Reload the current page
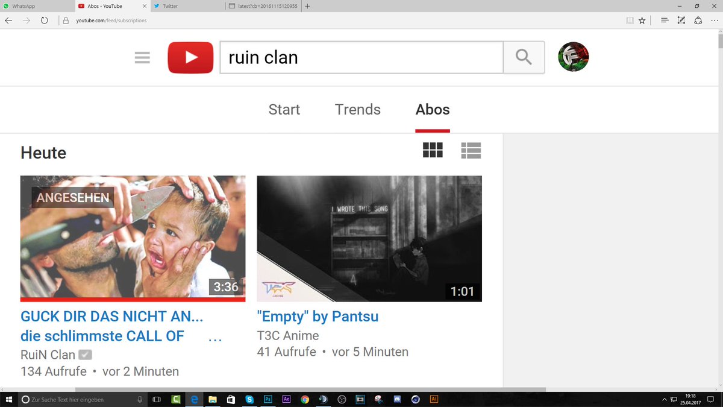723x407 pixels. [x=44, y=20]
